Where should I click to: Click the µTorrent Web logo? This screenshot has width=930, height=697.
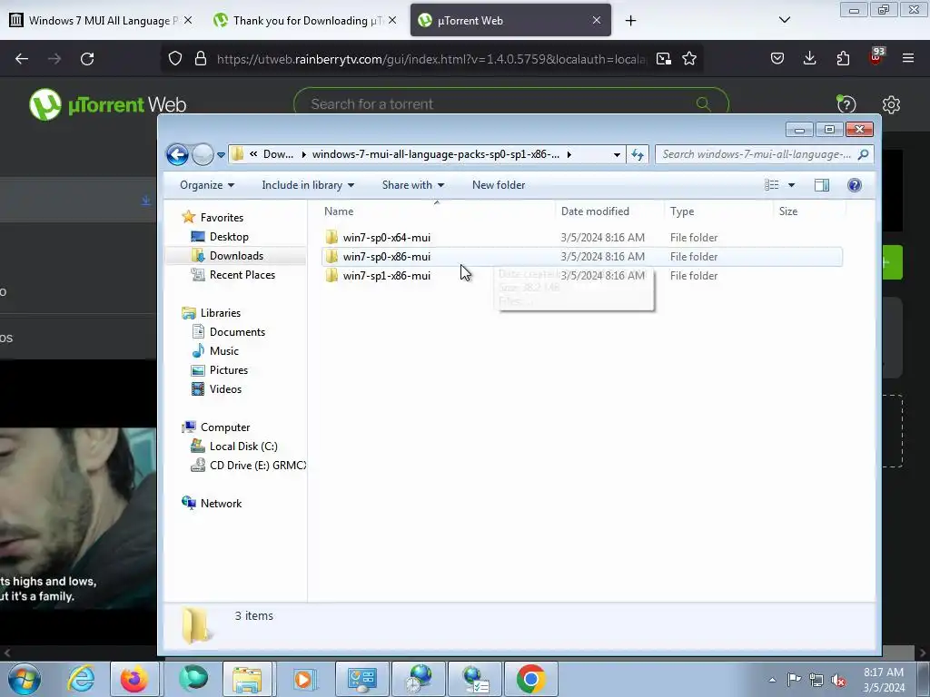pos(107,104)
